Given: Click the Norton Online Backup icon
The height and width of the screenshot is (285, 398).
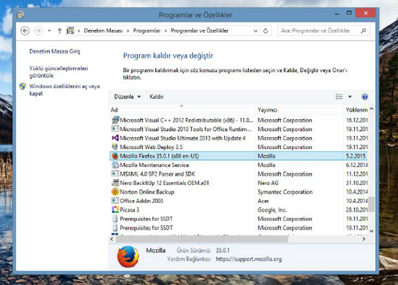Looking at the screenshot, I should point(115,191).
